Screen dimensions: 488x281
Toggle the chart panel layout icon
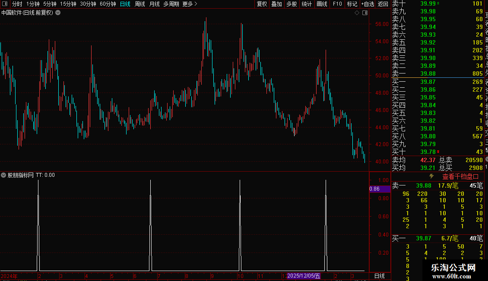pyautogui.click(x=365, y=13)
